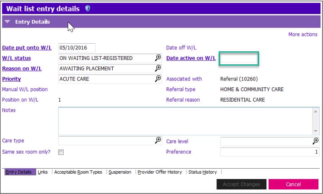The height and width of the screenshot is (194, 323).
Task: Open lookup icon for Care level
Action: tap(316, 141)
